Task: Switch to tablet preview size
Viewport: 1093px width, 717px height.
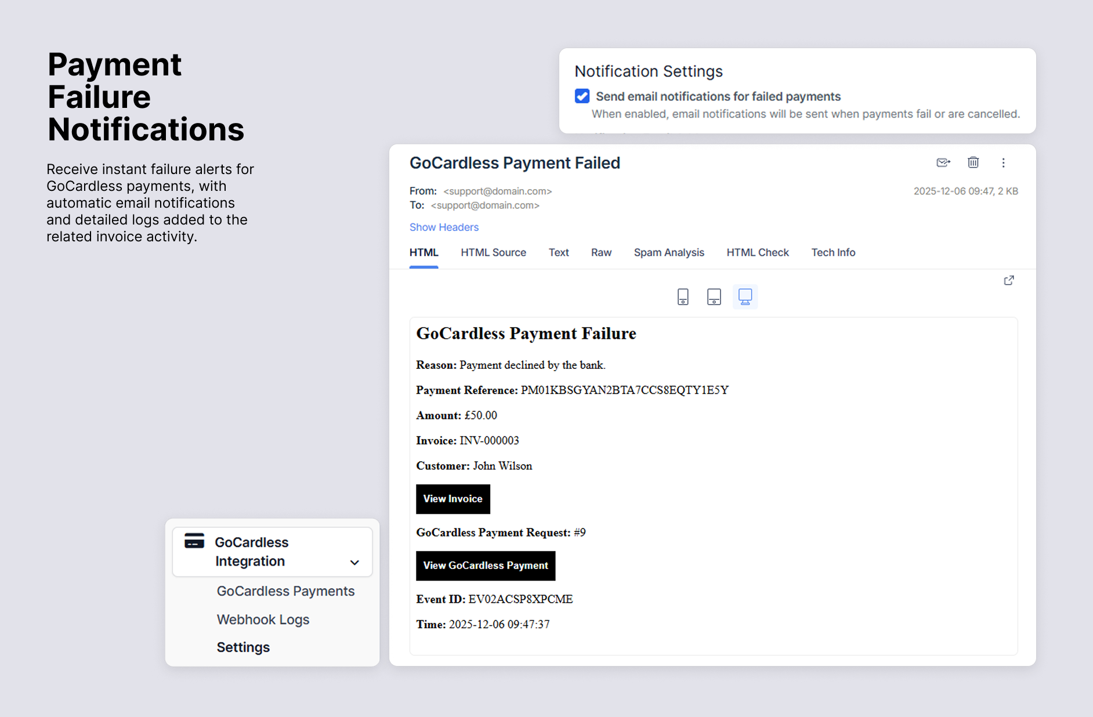Action: click(x=714, y=297)
